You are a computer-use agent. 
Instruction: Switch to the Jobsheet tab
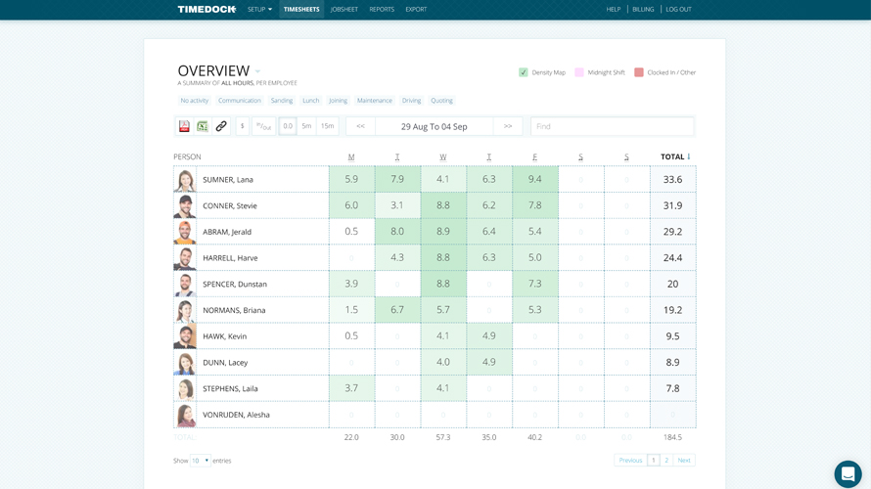(344, 10)
